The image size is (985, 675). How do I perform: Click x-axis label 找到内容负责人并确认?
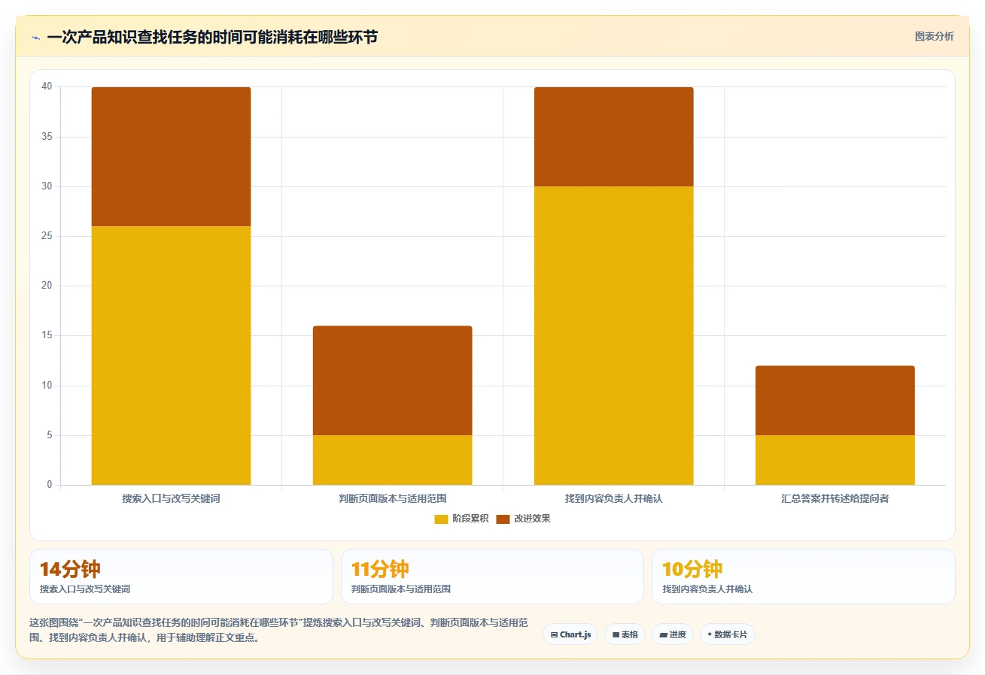(x=613, y=498)
